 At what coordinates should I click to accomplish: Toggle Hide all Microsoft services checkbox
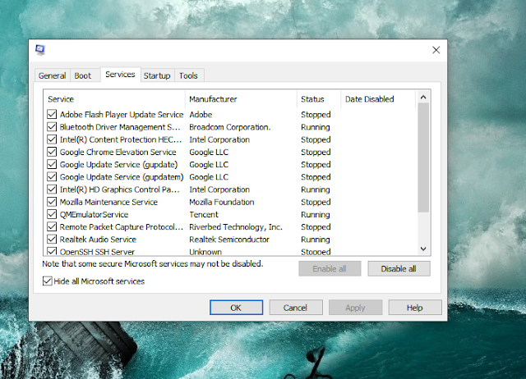(x=48, y=281)
